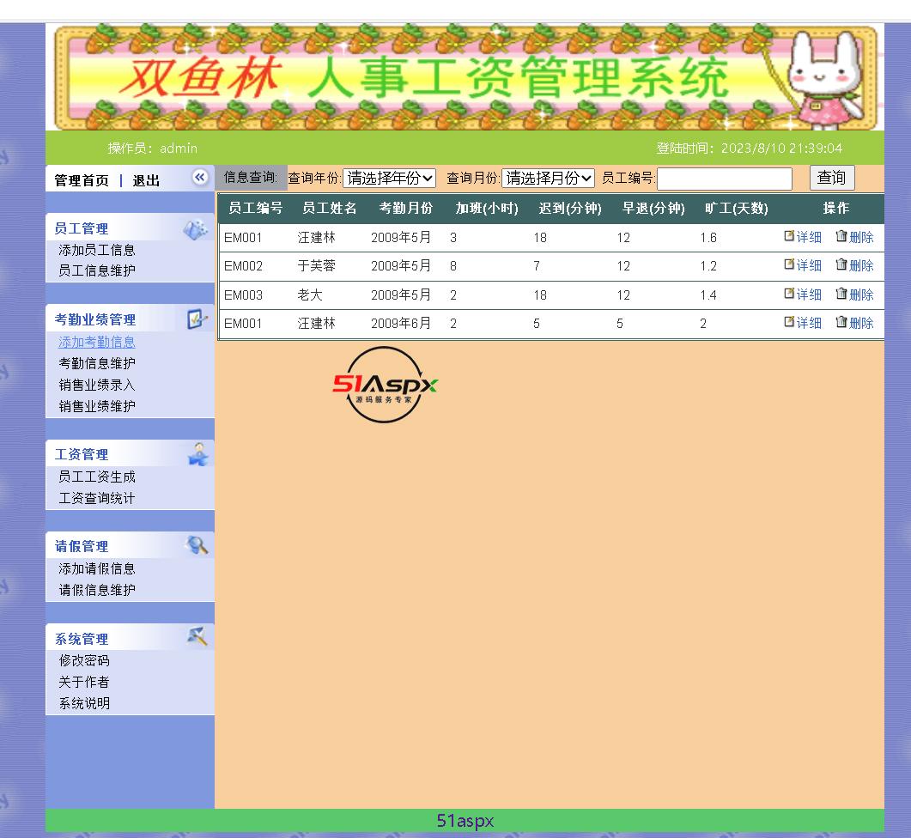Click the 信息查询 label tab
The image size is (911, 838).
(x=251, y=177)
